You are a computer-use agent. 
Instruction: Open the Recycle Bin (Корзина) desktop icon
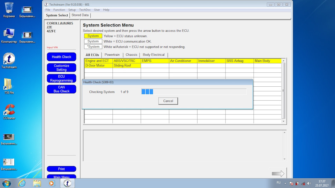9,10
